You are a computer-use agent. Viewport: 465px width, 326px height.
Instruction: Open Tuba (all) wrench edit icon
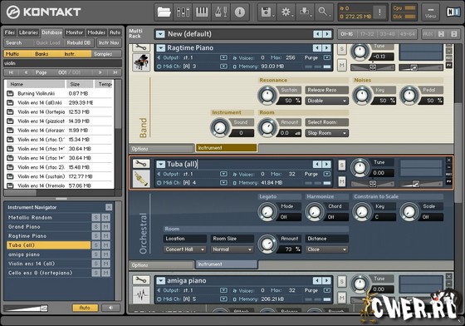point(141,164)
